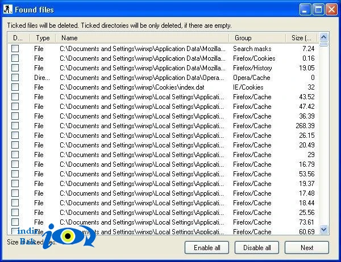Select the IE/Cookies group cell
Image resolution: width=341 pixels, height=262 pixels.
click(x=248, y=87)
